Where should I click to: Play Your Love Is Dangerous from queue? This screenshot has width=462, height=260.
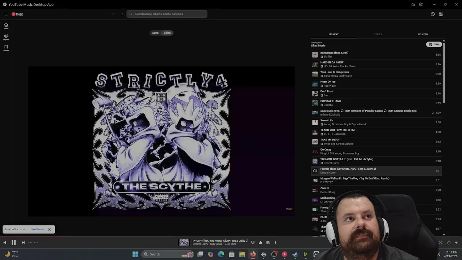pyautogui.click(x=376, y=74)
